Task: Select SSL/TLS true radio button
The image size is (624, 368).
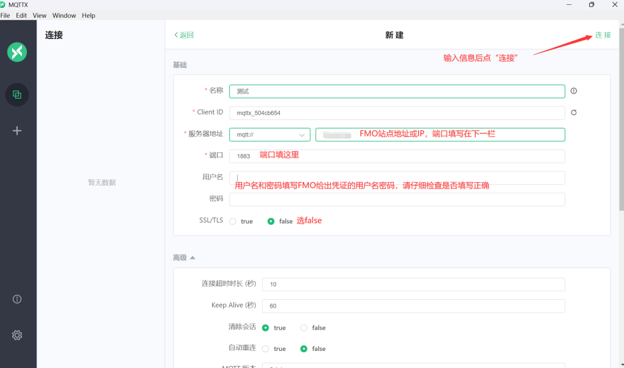Action: point(233,221)
